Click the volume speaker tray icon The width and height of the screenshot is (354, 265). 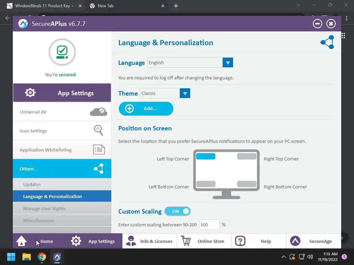310,257
